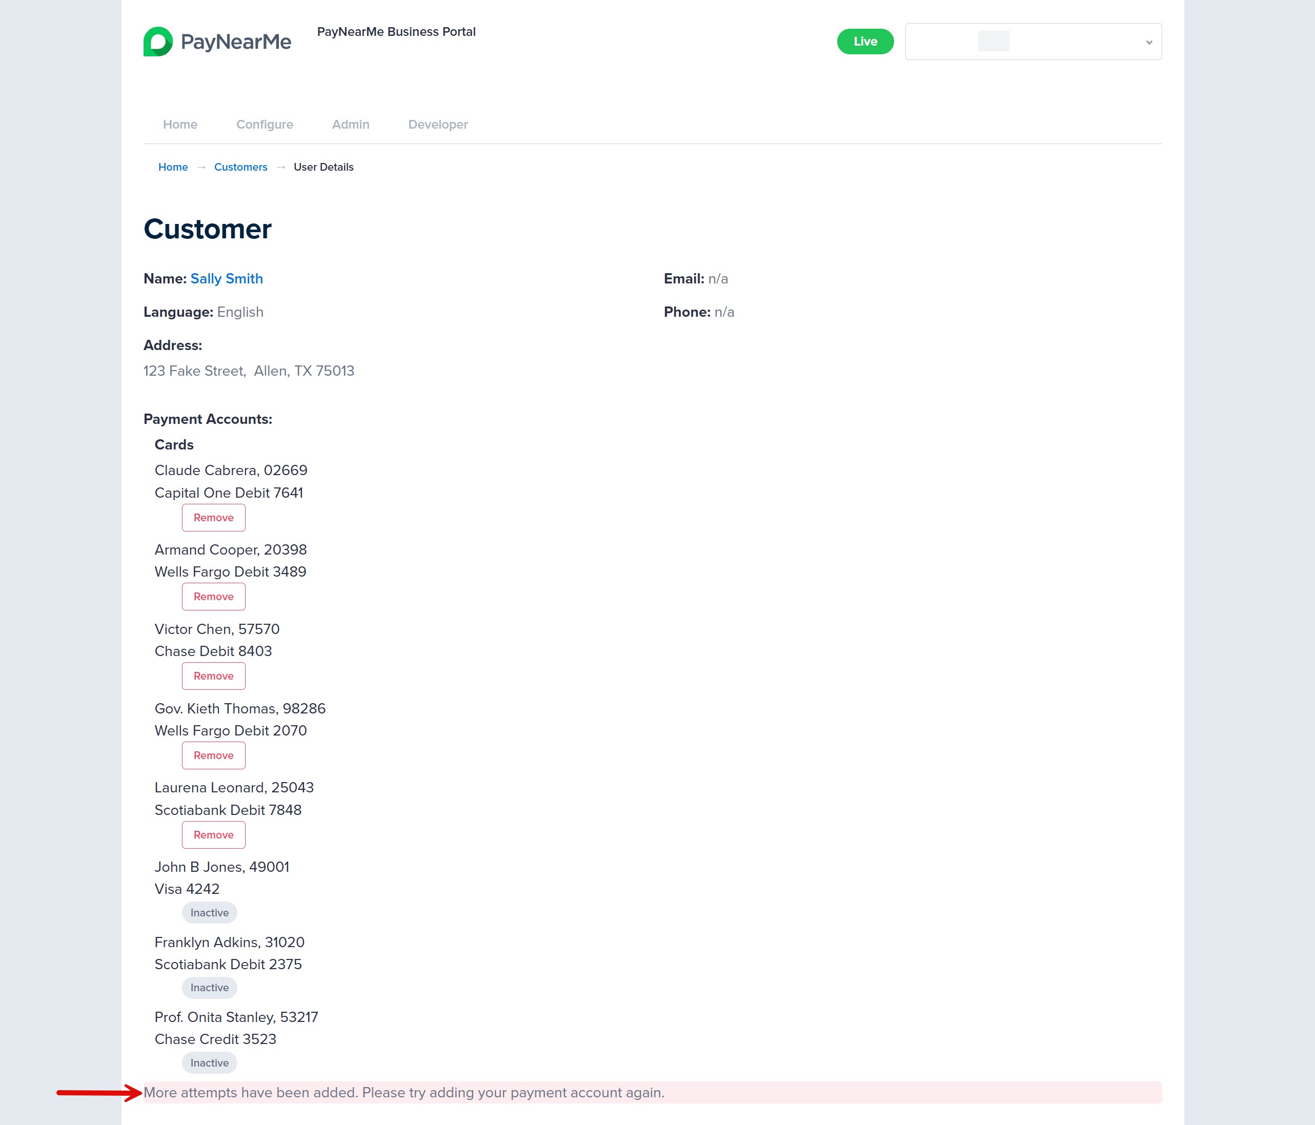Go to the Customers breadcrumb link
Screen dimensions: 1315x1125
240,167
